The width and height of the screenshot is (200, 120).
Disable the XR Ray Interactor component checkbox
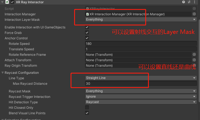coord(12,2)
